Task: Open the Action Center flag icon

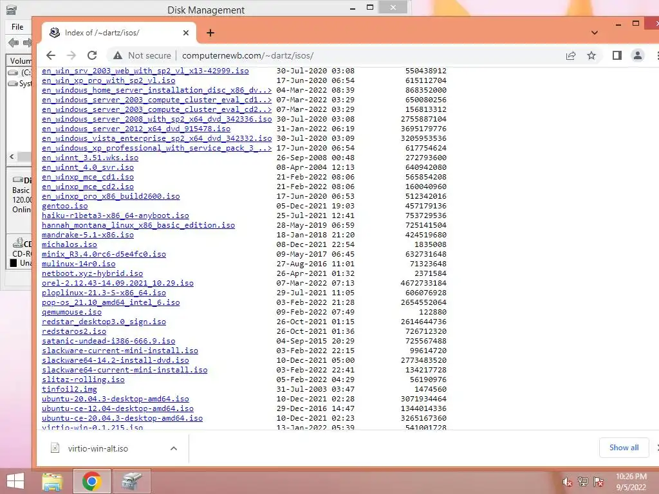Action: point(599,482)
